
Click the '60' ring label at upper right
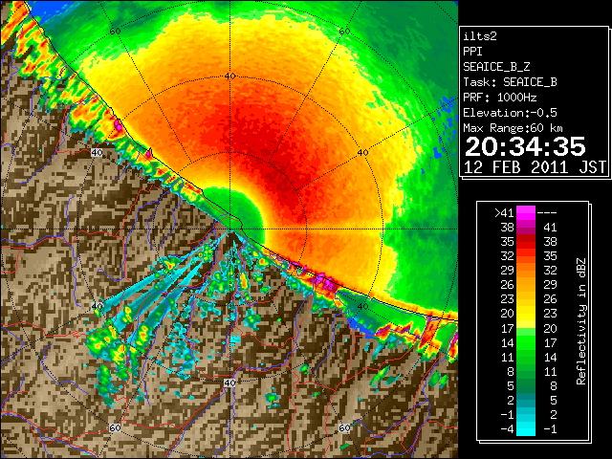coord(344,32)
